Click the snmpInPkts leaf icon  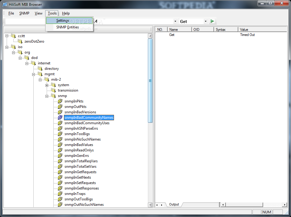60,101
